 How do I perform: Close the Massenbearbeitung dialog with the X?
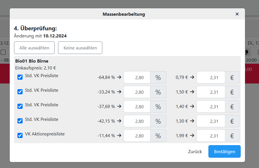click(237, 14)
